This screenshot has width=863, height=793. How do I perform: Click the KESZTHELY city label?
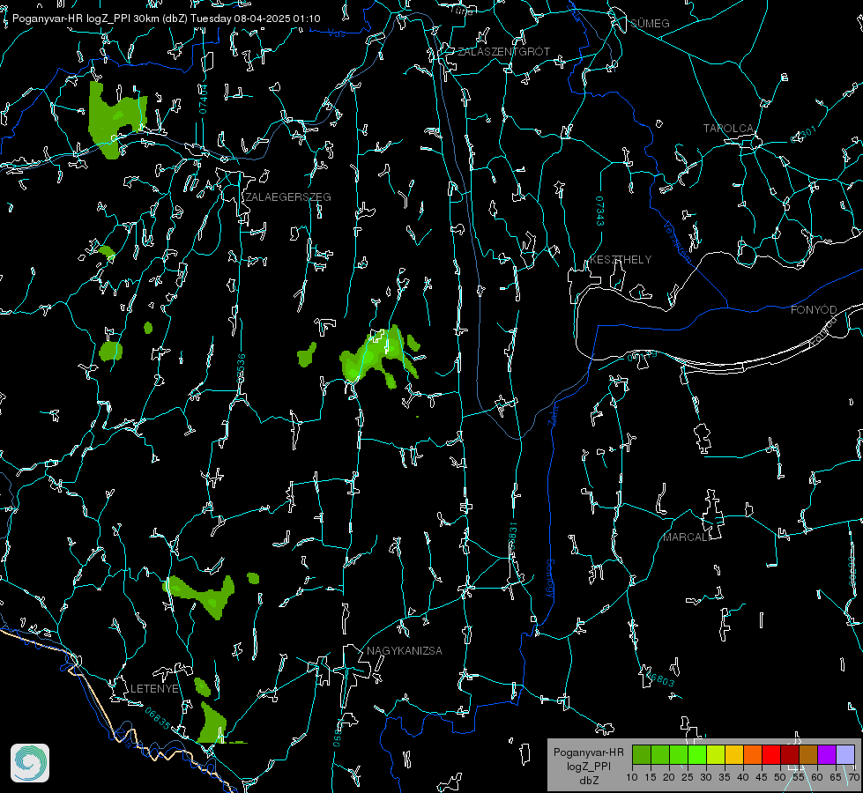click(621, 259)
